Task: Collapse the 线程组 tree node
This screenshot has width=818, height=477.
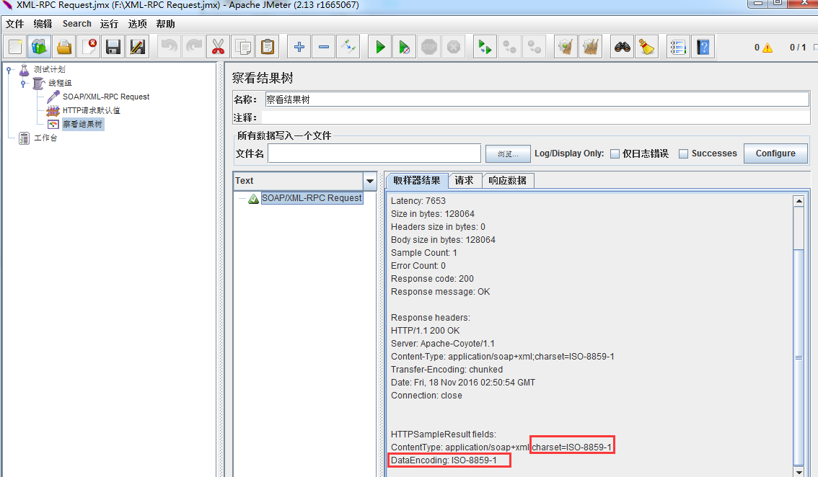Action: (x=23, y=83)
